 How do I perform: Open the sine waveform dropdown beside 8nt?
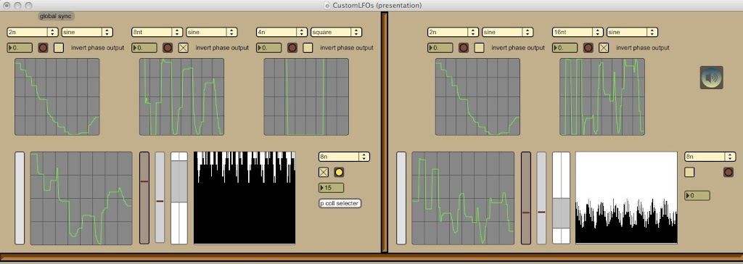tap(211, 32)
